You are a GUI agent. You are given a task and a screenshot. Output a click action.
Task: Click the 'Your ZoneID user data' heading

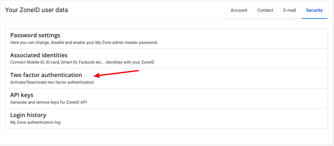36,10
